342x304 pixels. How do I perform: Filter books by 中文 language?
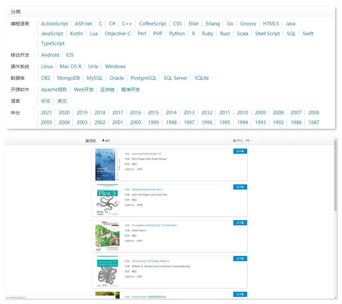(46, 101)
